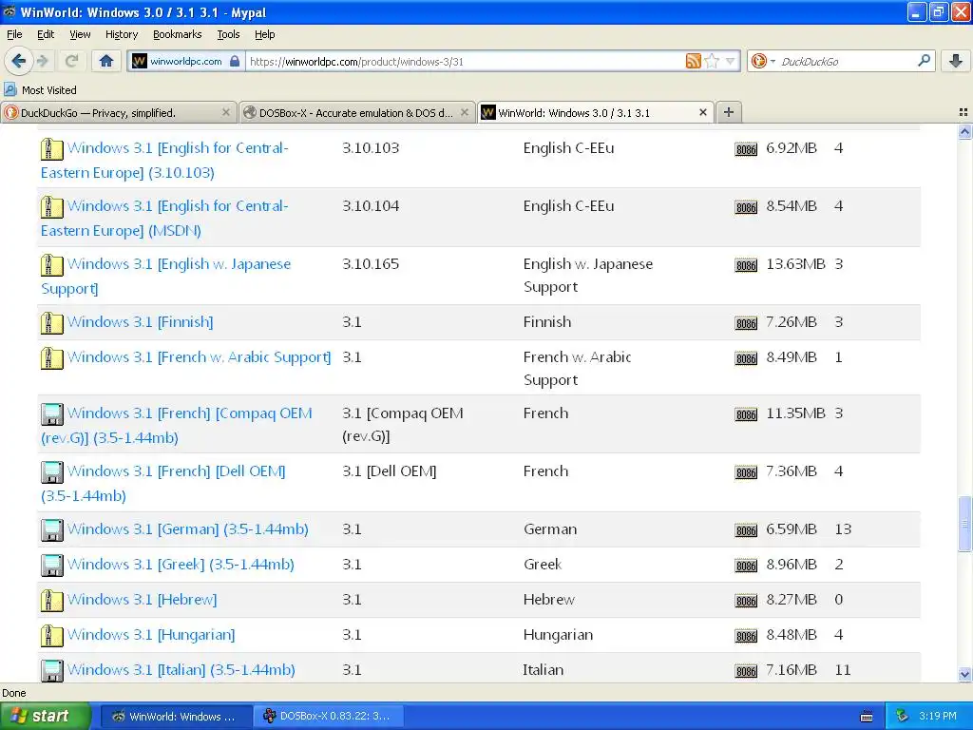The image size is (973, 730).
Task: Click the URL address field
Action: pyautogui.click(x=466, y=61)
